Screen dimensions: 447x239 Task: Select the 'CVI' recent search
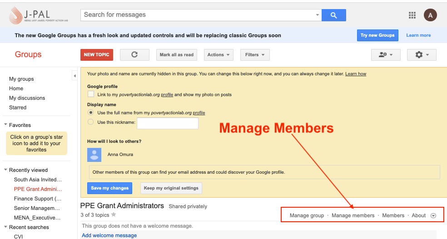18,236
